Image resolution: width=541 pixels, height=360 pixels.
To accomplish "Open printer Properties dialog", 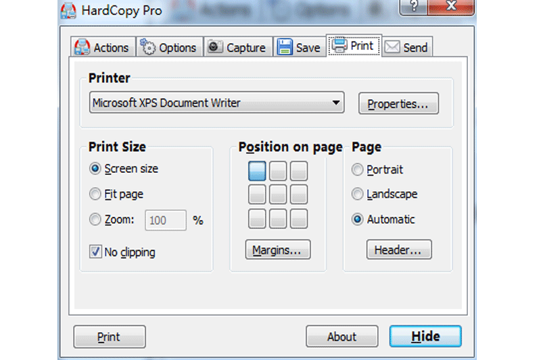I will 398,103.
